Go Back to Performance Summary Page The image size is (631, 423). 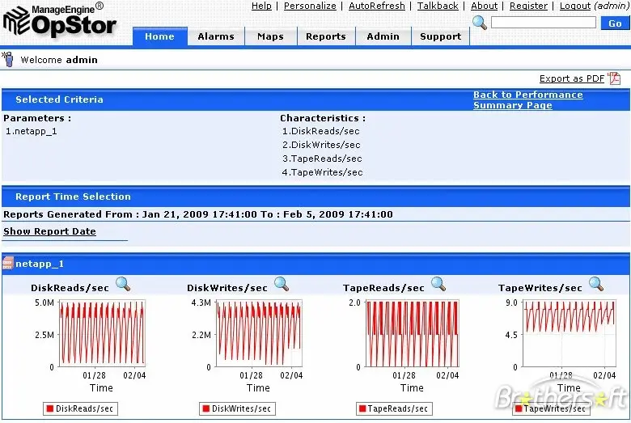point(527,99)
